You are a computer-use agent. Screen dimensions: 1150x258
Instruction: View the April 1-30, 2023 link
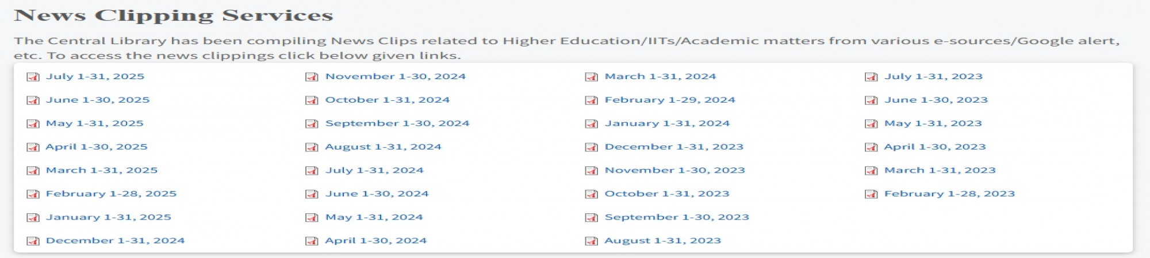click(x=935, y=147)
